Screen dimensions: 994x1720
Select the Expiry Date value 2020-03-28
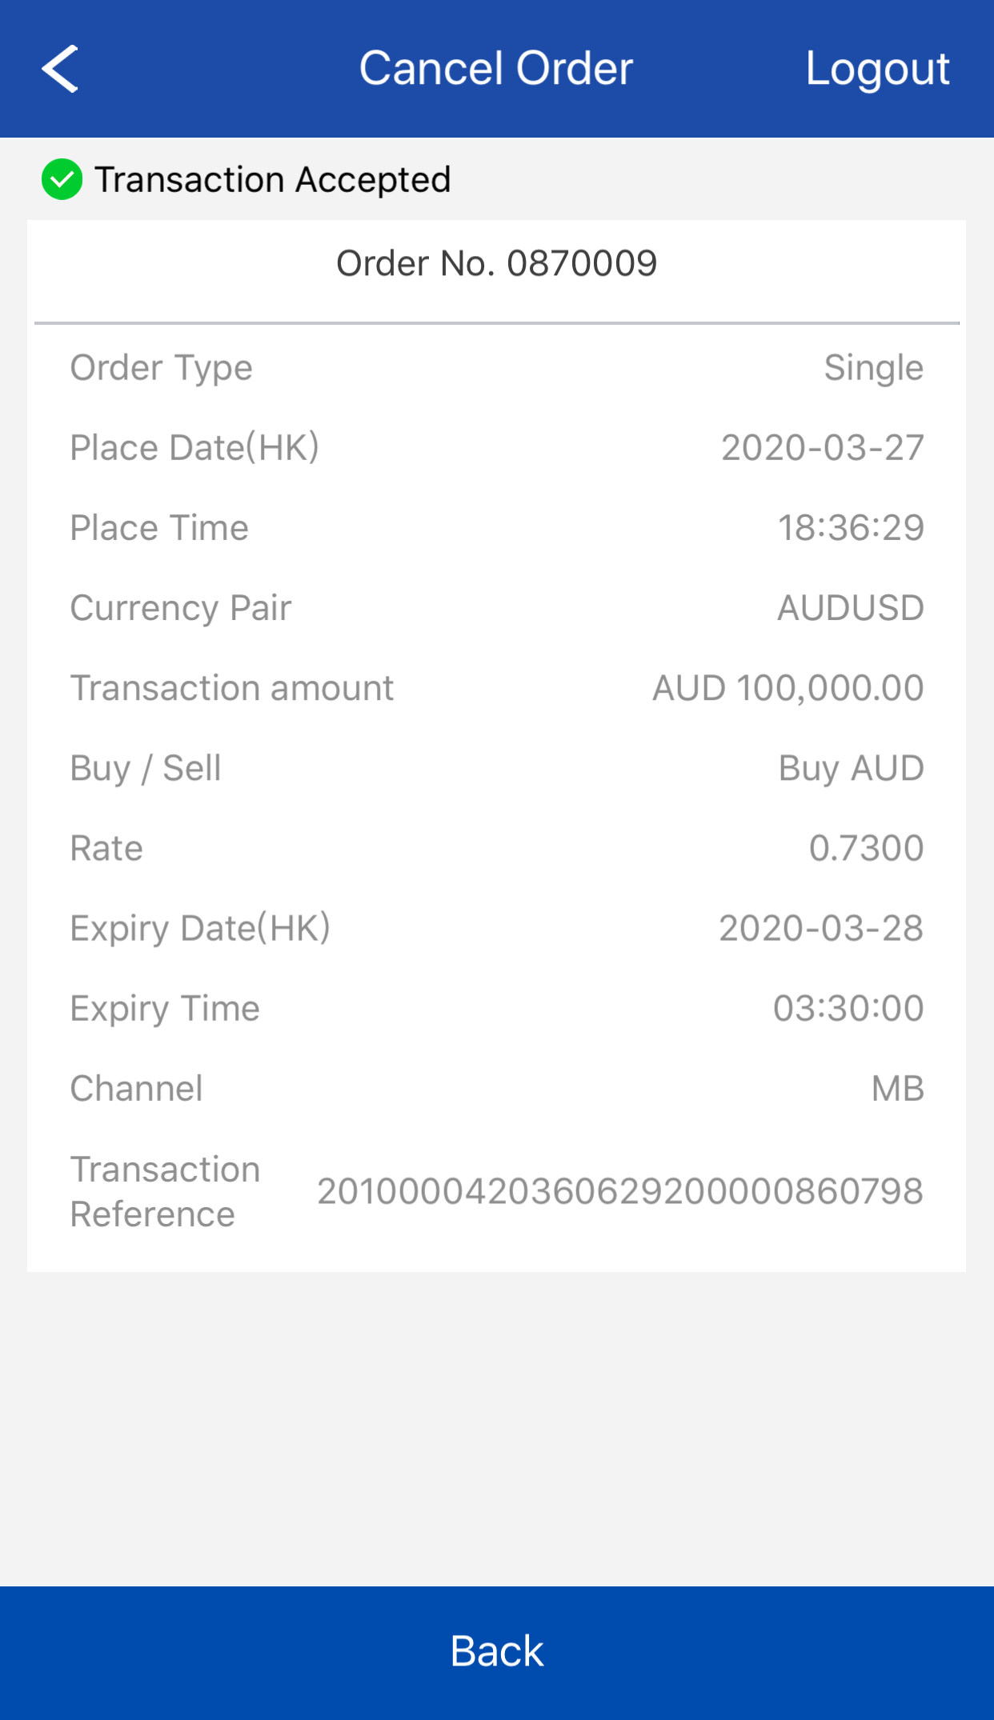click(820, 928)
